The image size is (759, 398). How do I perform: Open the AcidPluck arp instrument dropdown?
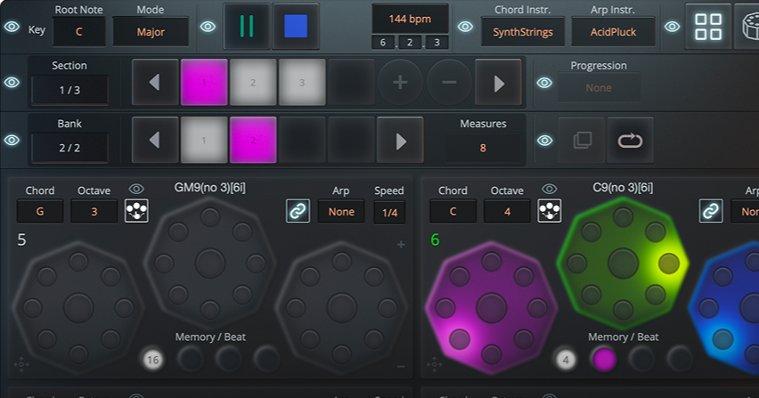pos(613,32)
